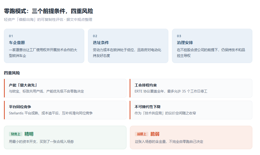Click the red word 脆弱

click(155, 134)
